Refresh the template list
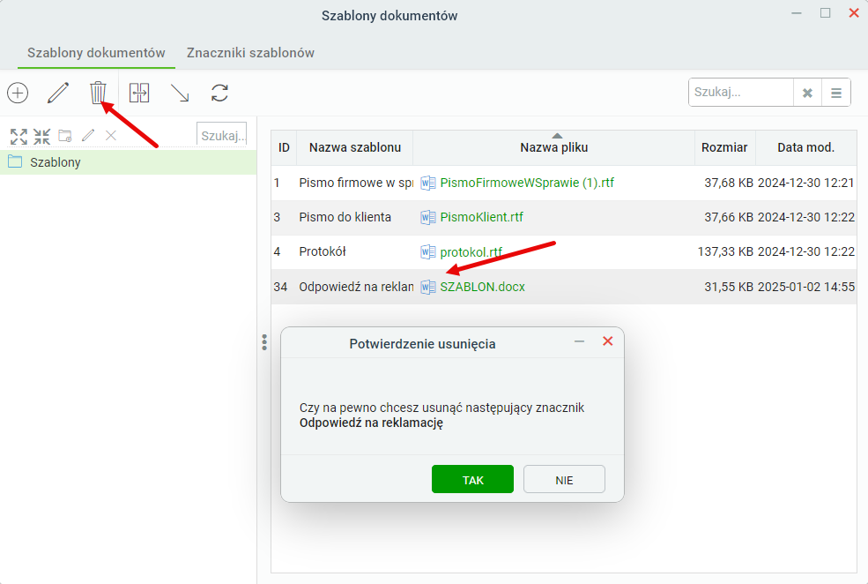 (x=219, y=93)
